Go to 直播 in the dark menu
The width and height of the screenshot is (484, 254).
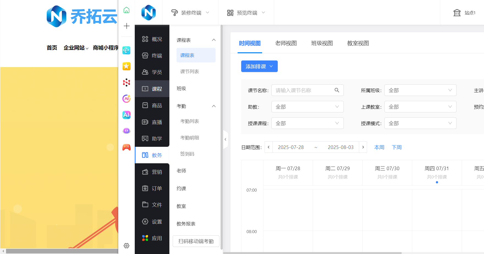pyautogui.click(x=152, y=122)
